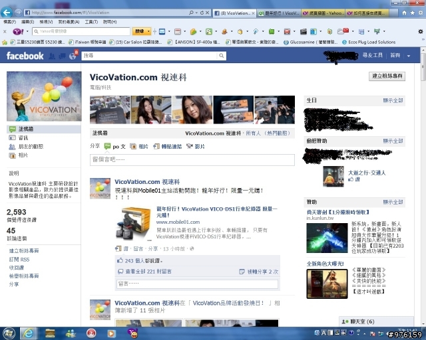This screenshot has height=340, width=426.
Task: Open the 工具(T) menu
Action: 91,22
